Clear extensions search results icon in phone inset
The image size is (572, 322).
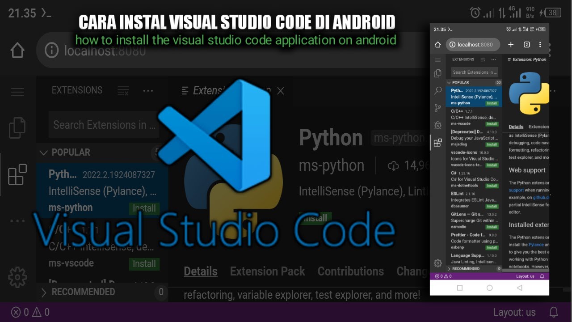[x=483, y=59]
